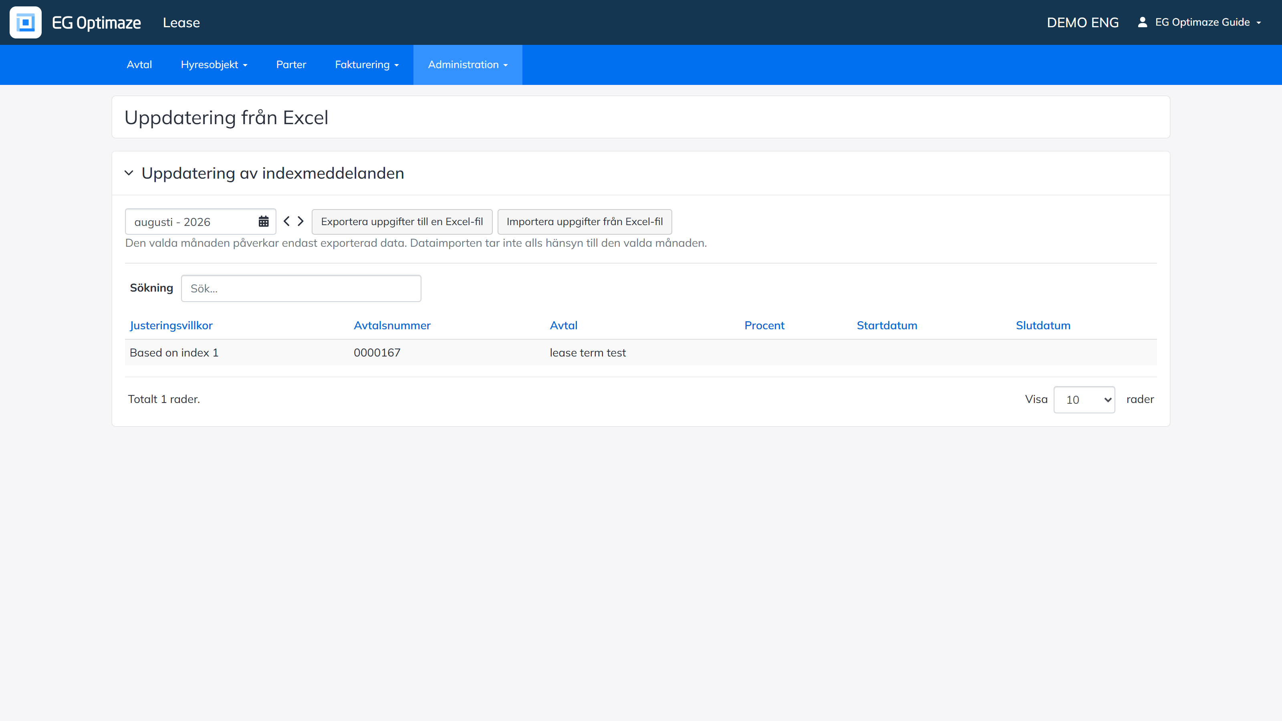Open the rows-per-page dropdown showing 10
1282x721 pixels.
click(x=1084, y=400)
